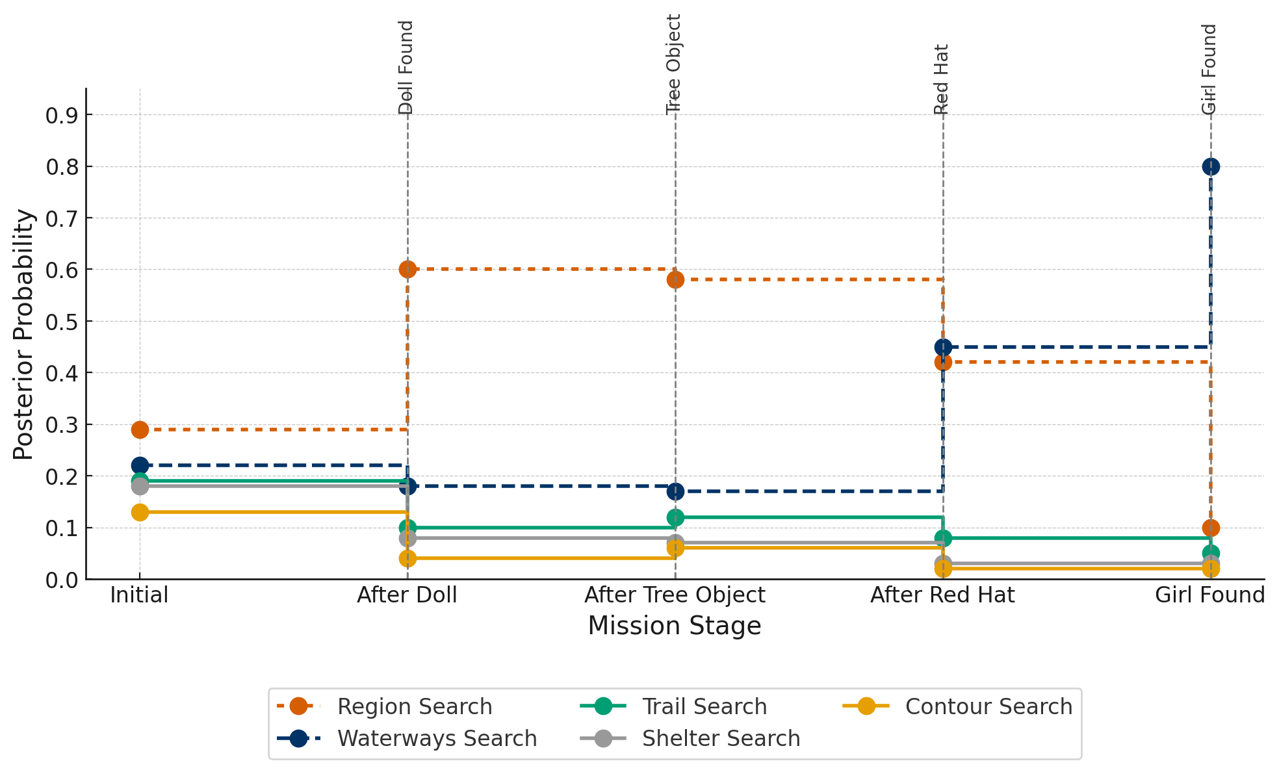Click the "Posterior Probability" y-axis title
The image size is (1279, 772).
[23, 335]
